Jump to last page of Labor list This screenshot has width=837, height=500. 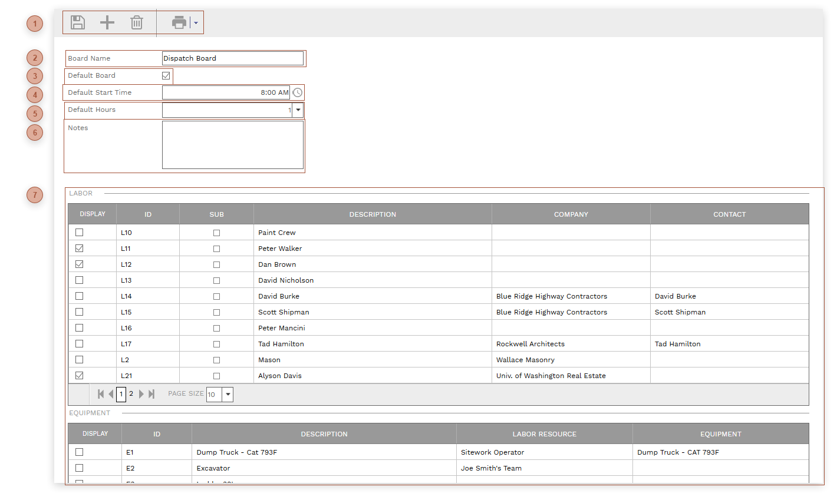(151, 394)
